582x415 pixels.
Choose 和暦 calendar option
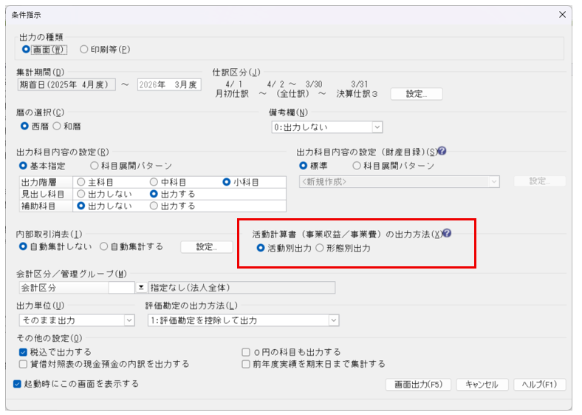coord(57,126)
